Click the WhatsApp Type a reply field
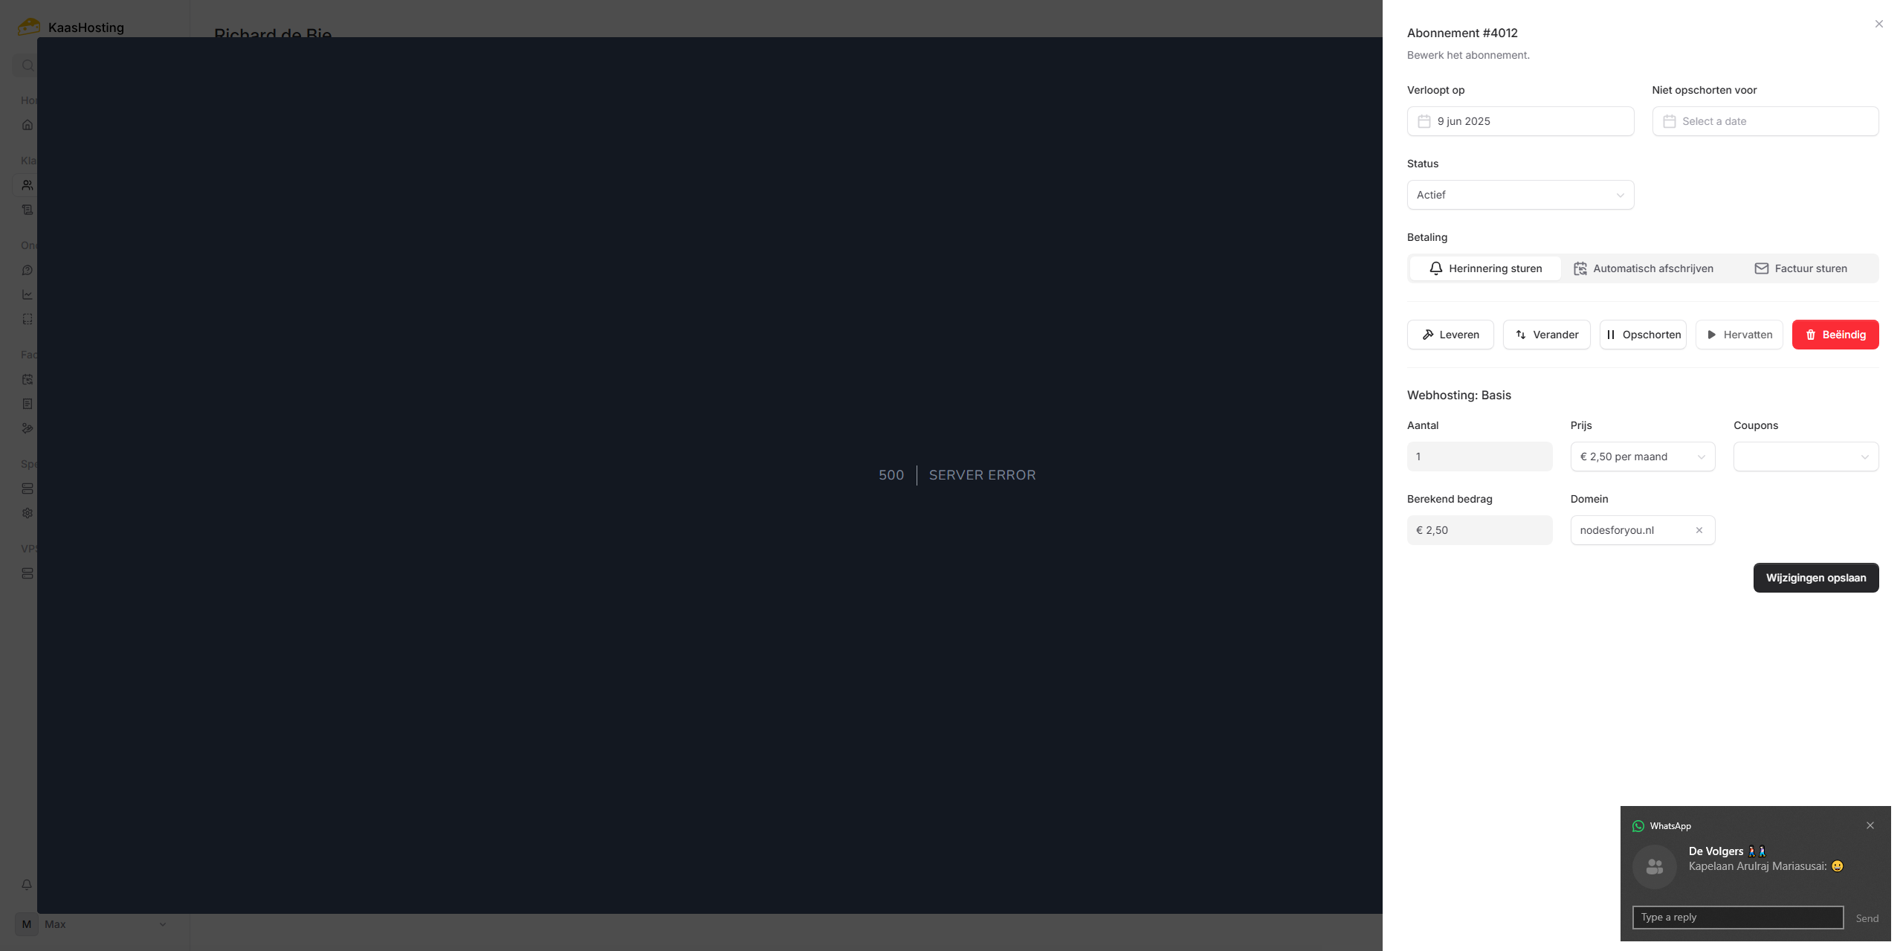The image size is (1903, 951). (1737, 917)
